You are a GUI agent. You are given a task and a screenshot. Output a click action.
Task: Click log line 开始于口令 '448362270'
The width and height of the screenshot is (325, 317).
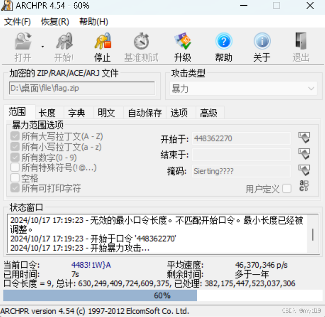(x=93, y=239)
